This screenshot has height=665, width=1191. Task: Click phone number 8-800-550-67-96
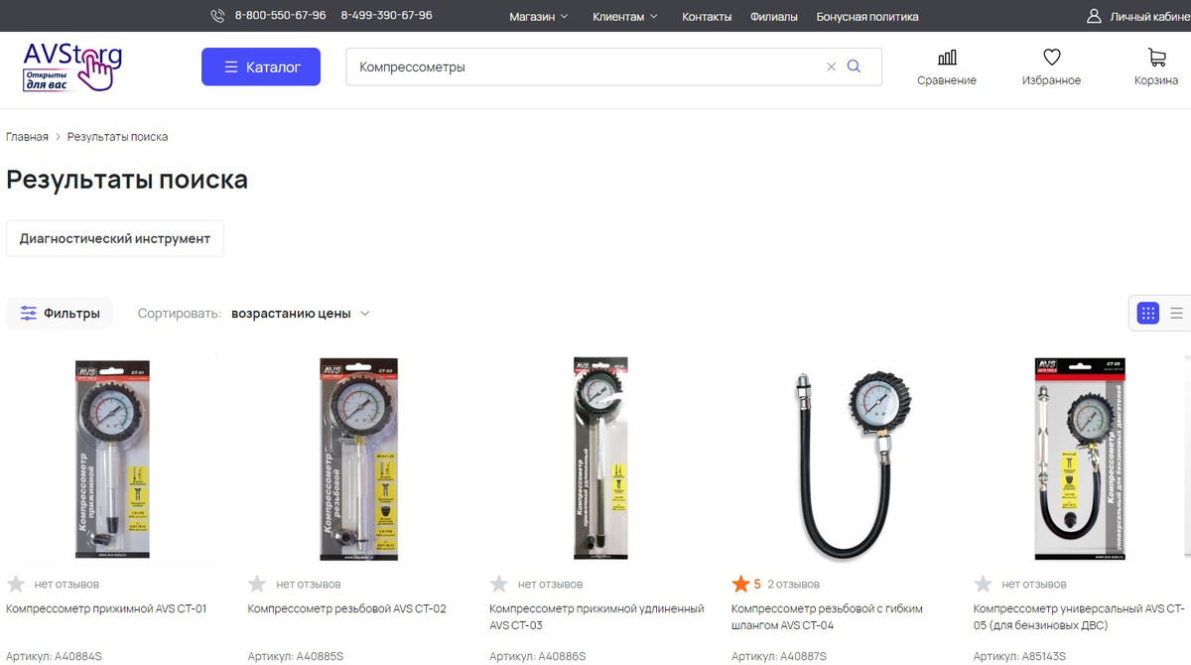[280, 16]
